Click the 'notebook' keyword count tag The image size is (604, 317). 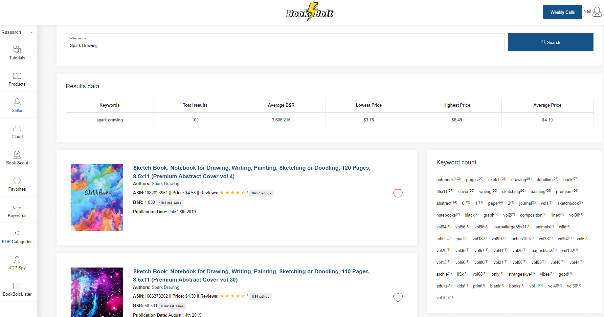(449, 180)
